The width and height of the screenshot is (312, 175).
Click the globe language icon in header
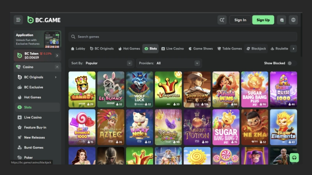pyautogui.click(x=293, y=20)
